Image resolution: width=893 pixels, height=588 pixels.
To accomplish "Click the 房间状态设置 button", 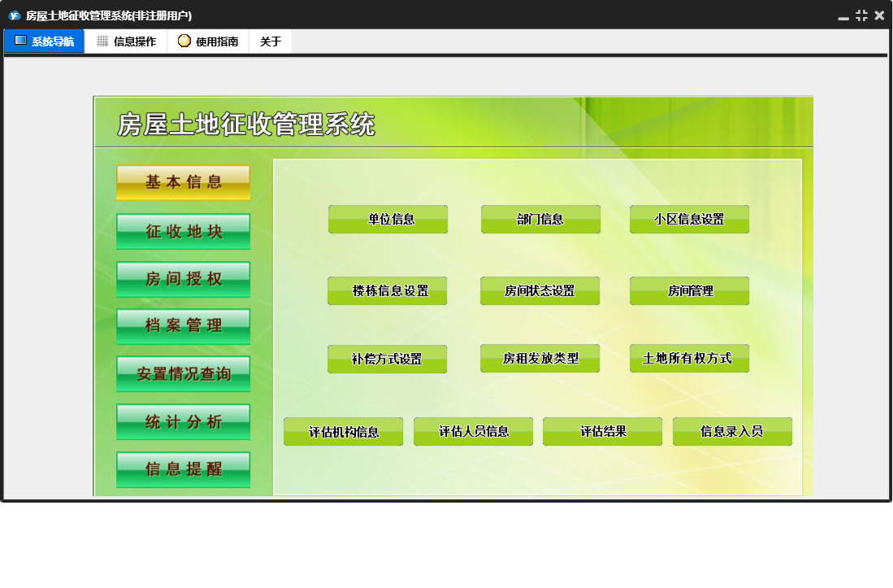I will click(540, 291).
